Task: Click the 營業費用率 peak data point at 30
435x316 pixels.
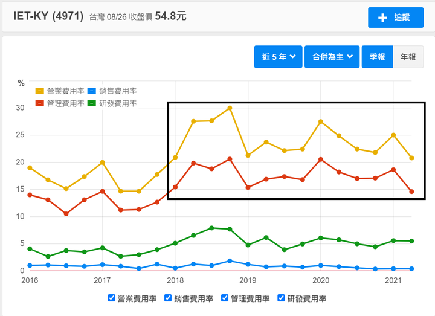Action: [230, 108]
